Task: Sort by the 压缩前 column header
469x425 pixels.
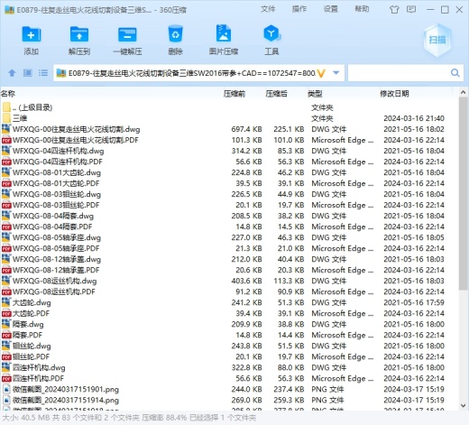Action: click(x=234, y=94)
